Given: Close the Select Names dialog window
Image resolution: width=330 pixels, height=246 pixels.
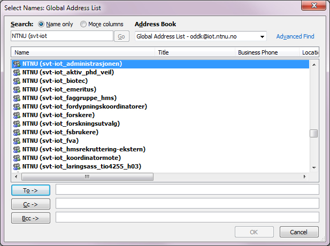Looking at the screenshot, I should (x=313, y=5).
